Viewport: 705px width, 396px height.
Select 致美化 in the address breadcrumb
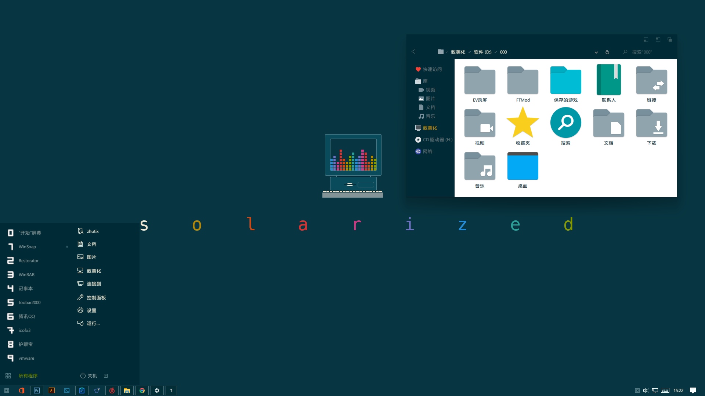coord(458,52)
